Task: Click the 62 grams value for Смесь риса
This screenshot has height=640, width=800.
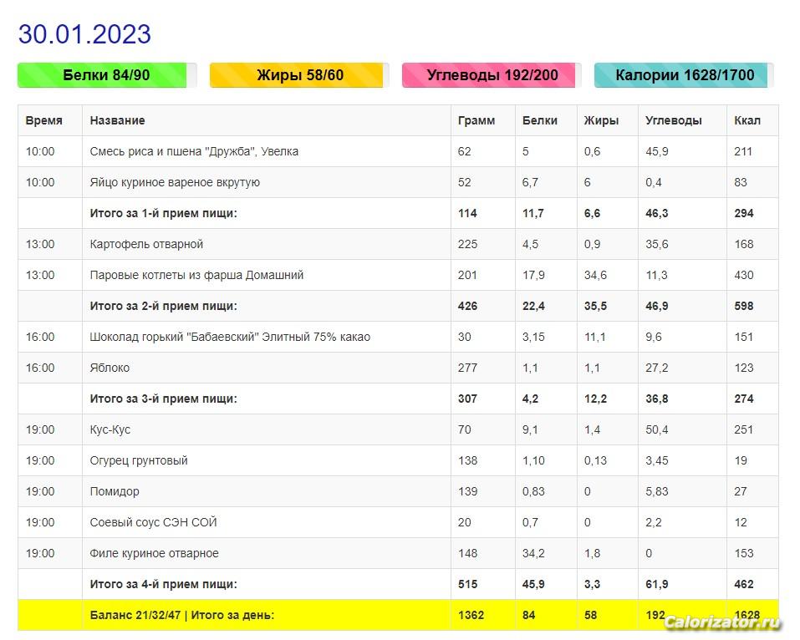Action: tap(464, 151)
